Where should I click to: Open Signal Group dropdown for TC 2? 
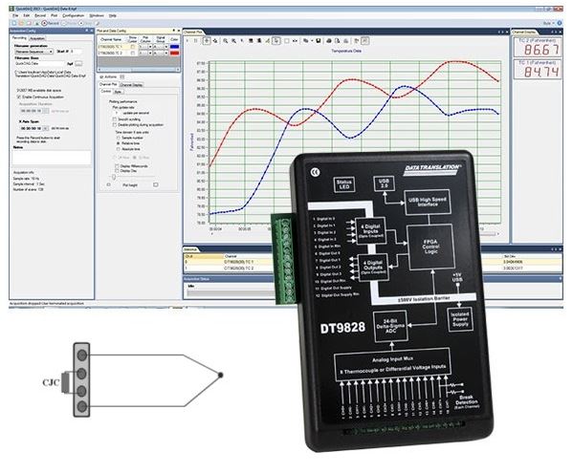[165, 54]
